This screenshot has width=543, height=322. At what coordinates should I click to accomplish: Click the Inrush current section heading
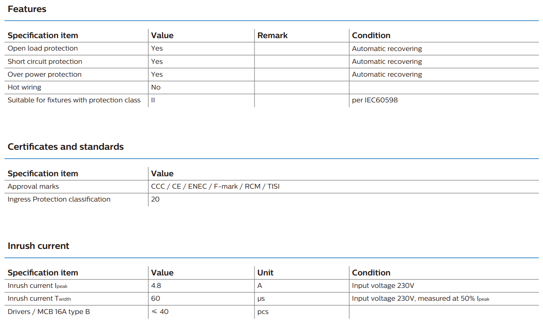click(x=38, y=246)
